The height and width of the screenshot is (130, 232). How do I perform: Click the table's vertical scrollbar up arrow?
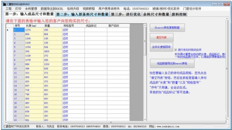point(145,26)
